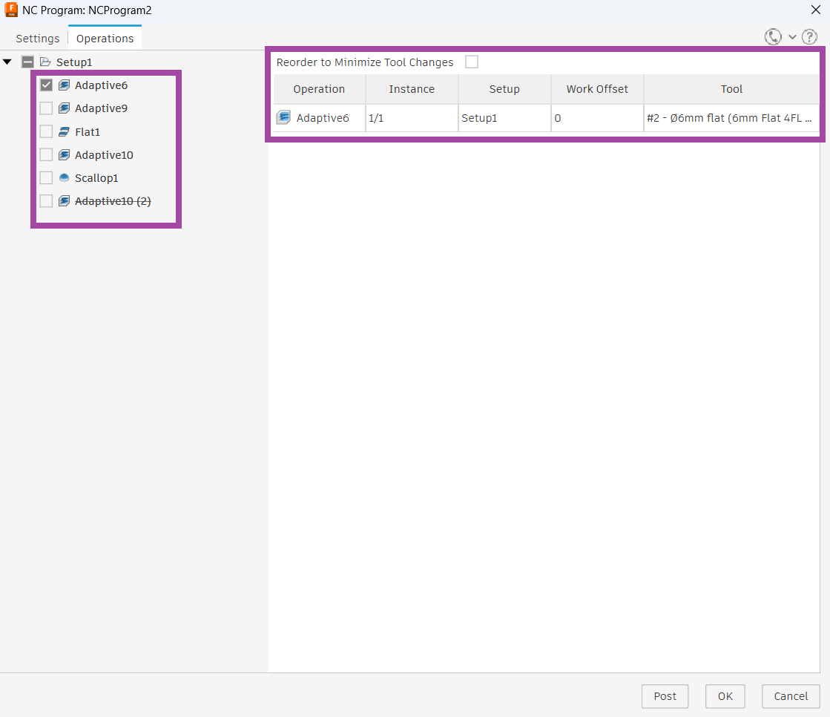Click the Scallop1 operation icon
Screen dimensions: 830x717
[x=65, y=178]
